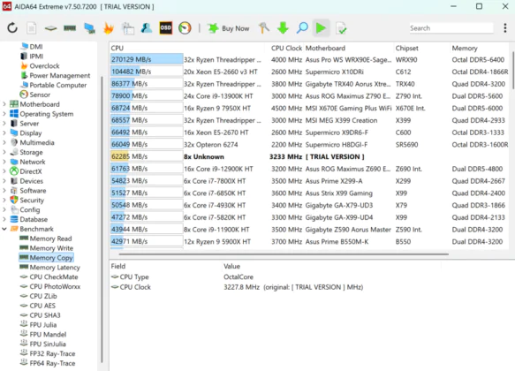The width and height of the screenshot is (515, 371).
Task: Open the Memory Latency benchmark
Action: click(x=50, y=268)
